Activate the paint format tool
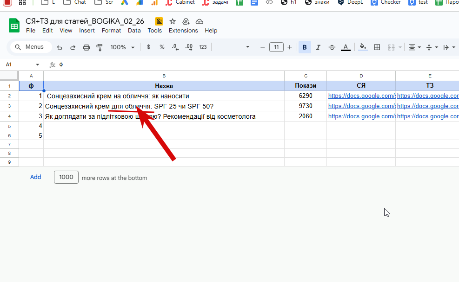 [x=100, y=47]
